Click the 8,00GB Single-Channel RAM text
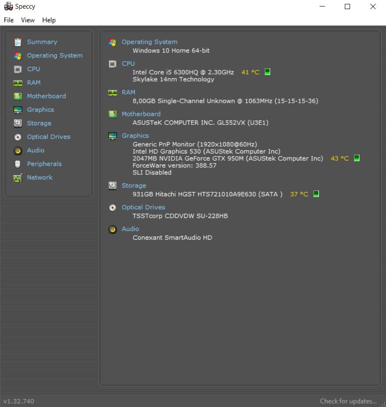The width and height of the screenshot is (386, 407). tap(225, 101)
